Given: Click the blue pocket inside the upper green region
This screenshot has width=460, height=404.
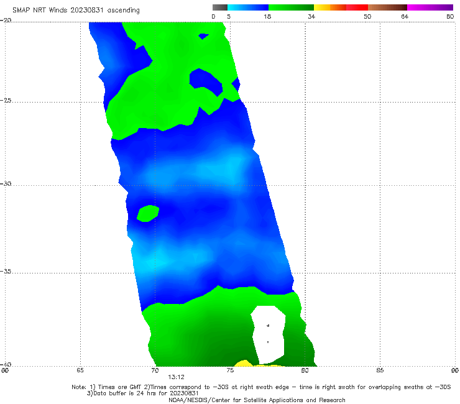Looking at the screenshot, I should tap(205, 81).
